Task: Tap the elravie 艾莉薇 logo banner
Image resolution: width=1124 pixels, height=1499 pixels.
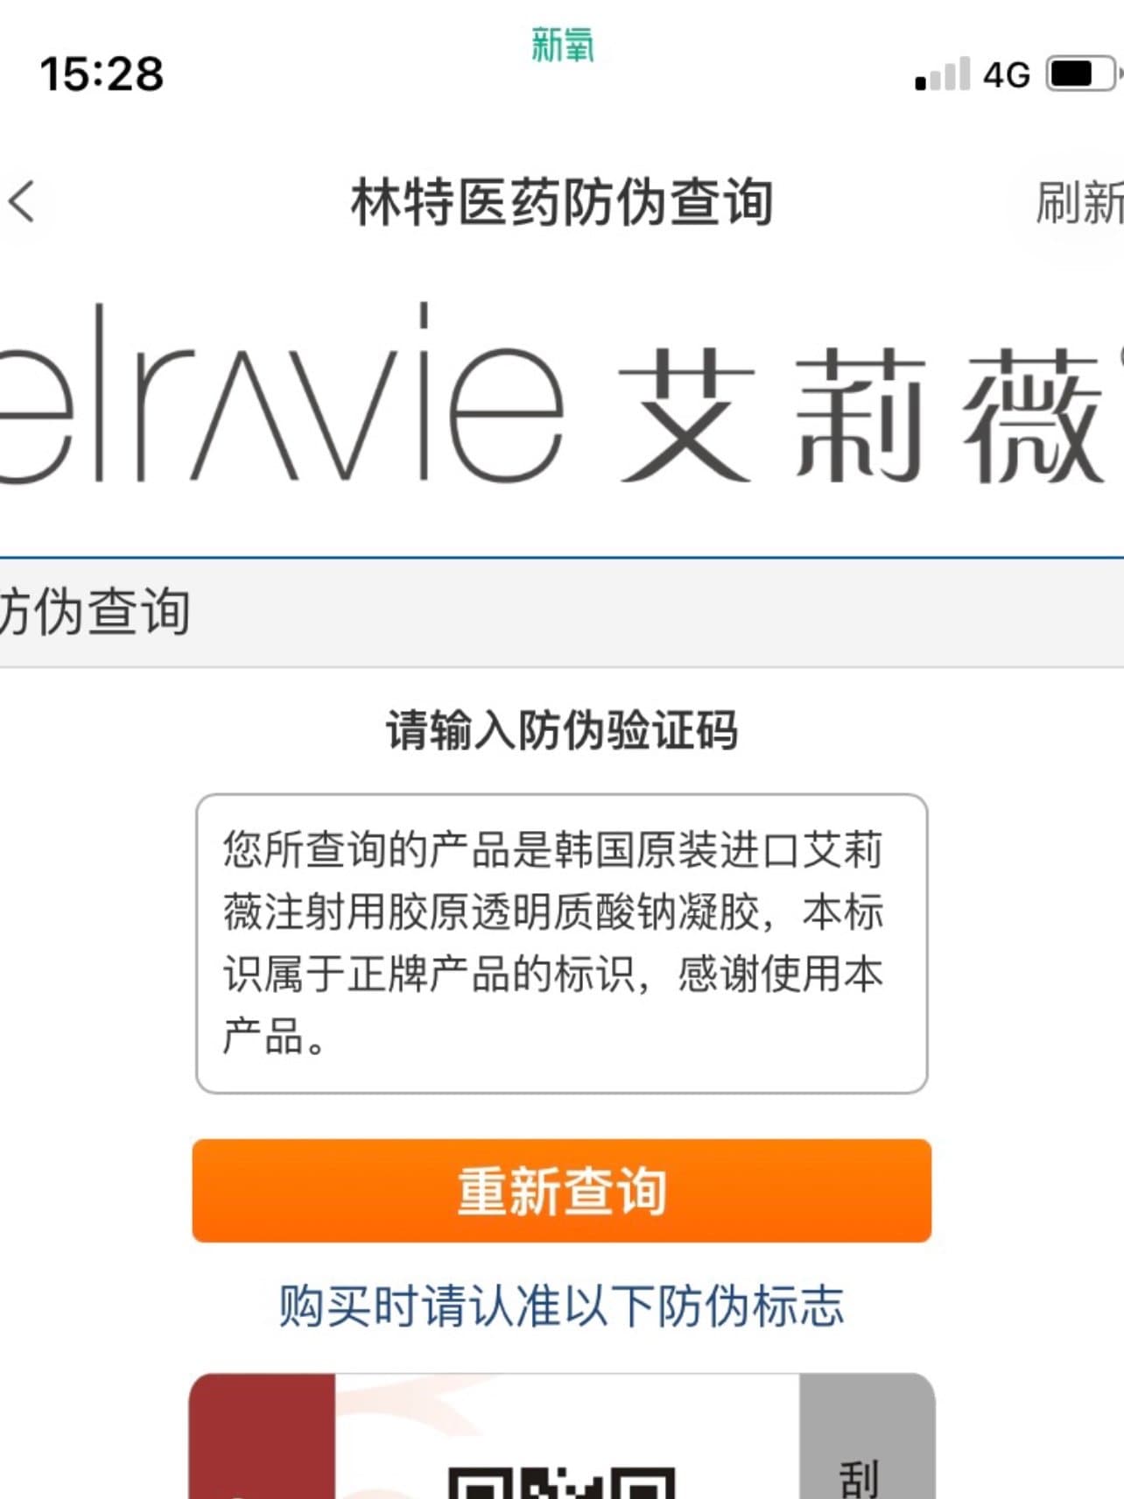Action: [x=560, y=394]
